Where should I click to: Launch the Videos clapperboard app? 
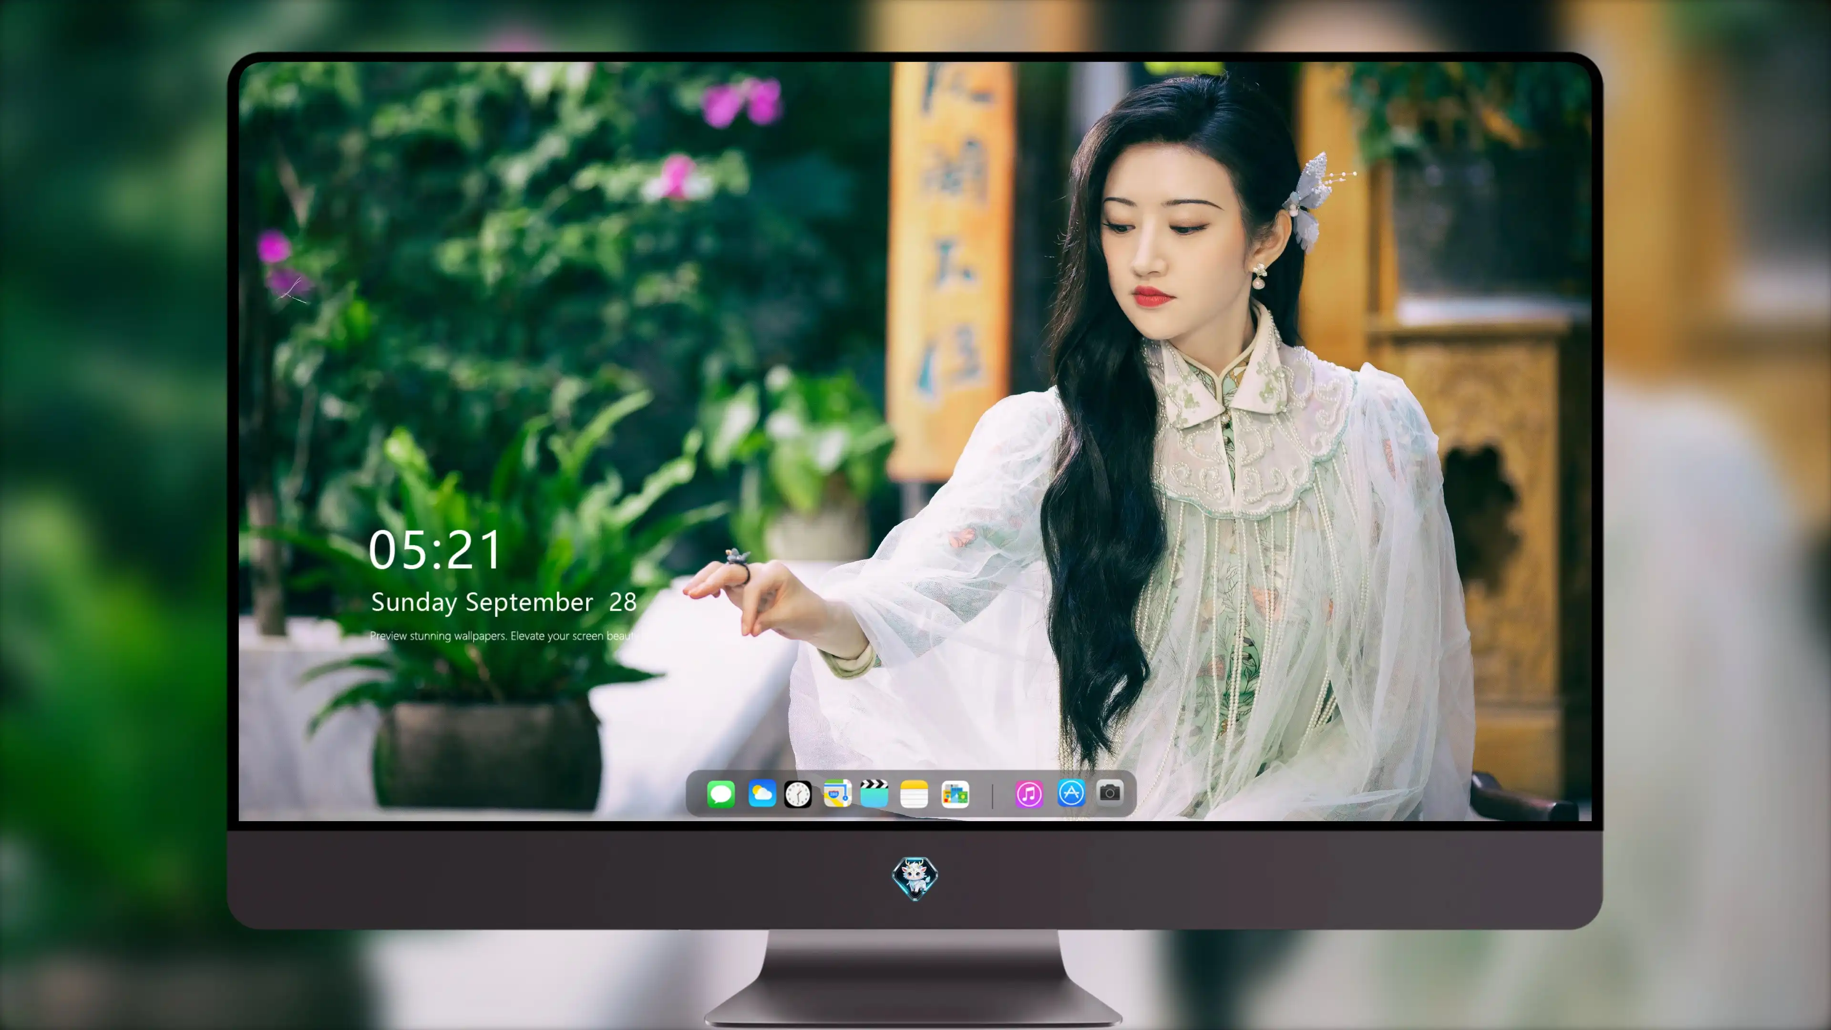click(874, 793)
